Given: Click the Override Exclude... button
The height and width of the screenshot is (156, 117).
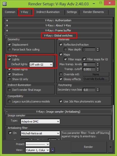Looking at the screenshot, I should click(96, 79).
